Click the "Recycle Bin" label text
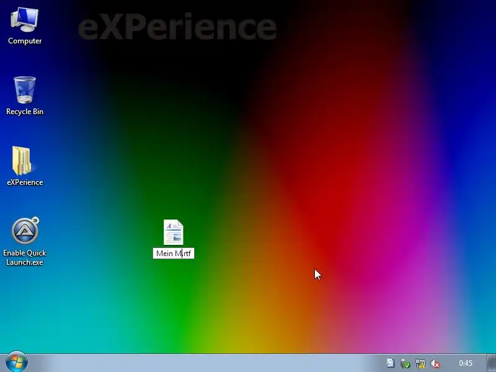Screen dimensions: 496x372 point(25,112)
